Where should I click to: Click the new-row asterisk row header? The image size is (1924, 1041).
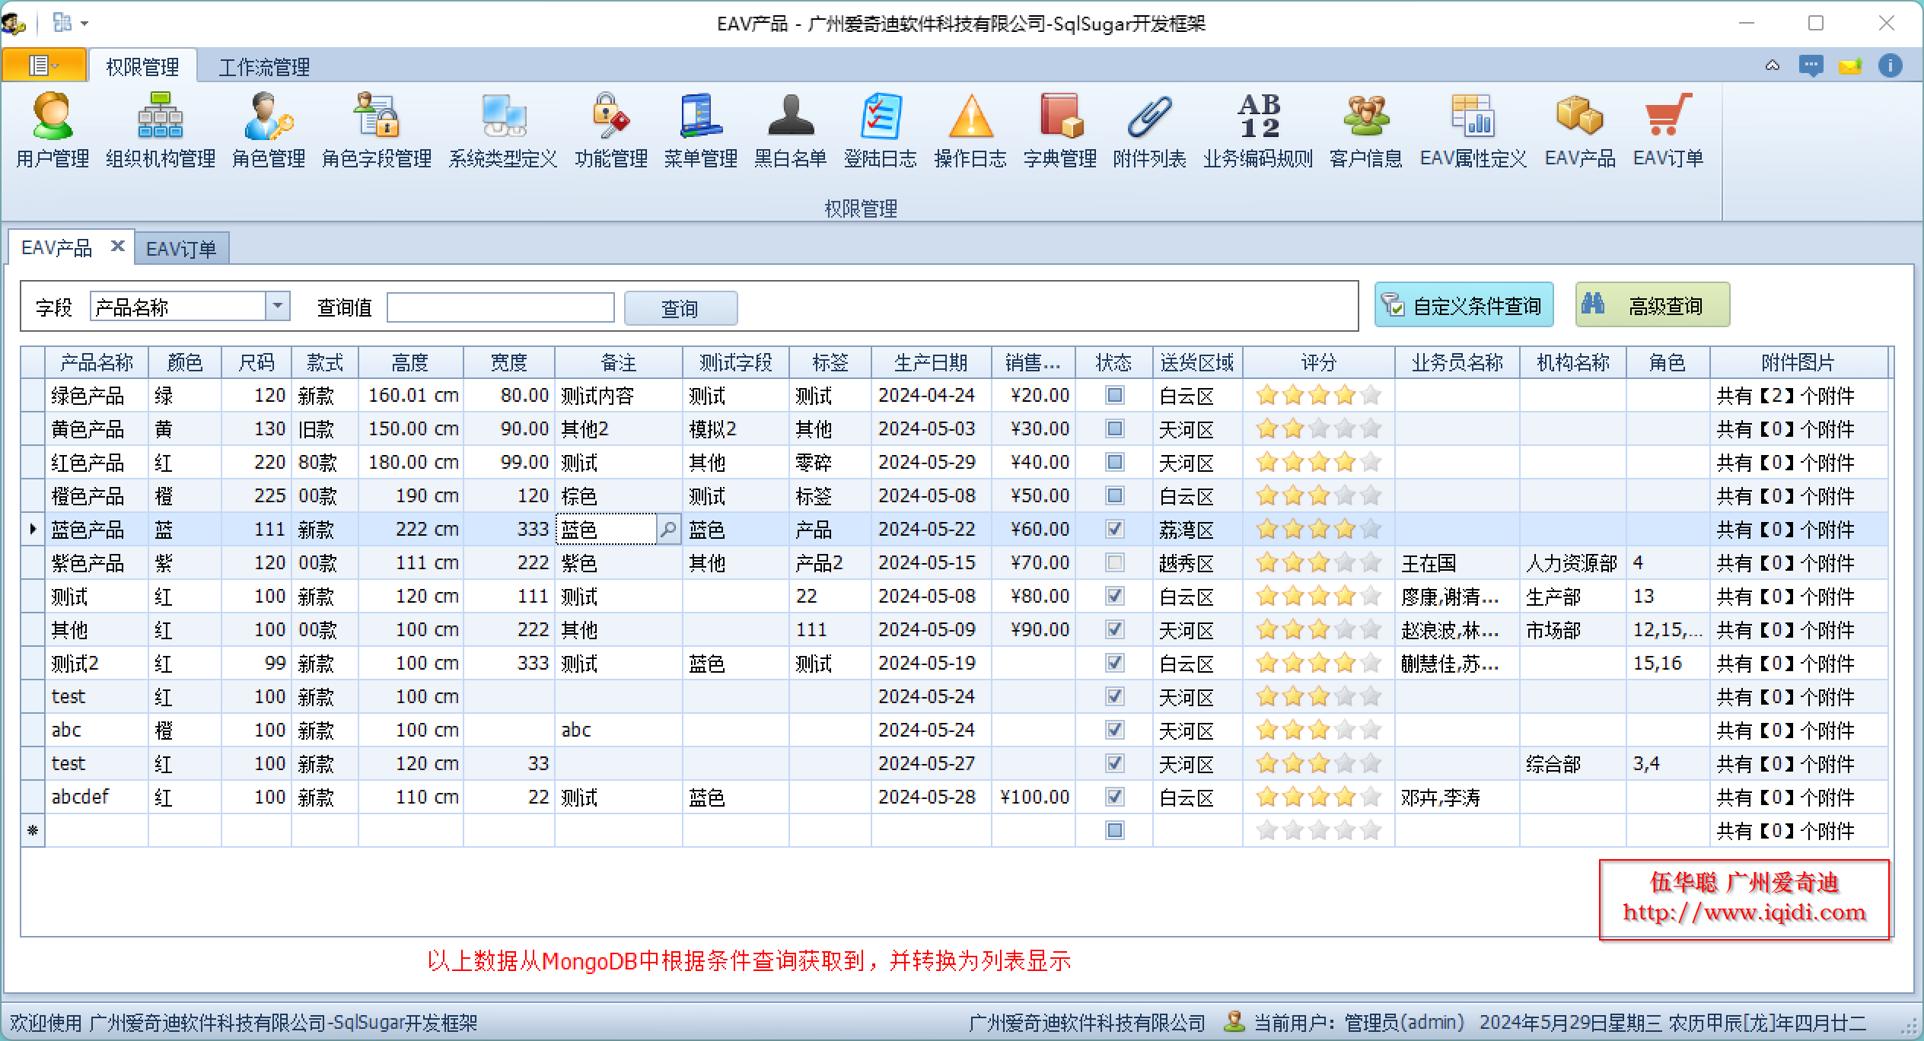coord(33,830)
